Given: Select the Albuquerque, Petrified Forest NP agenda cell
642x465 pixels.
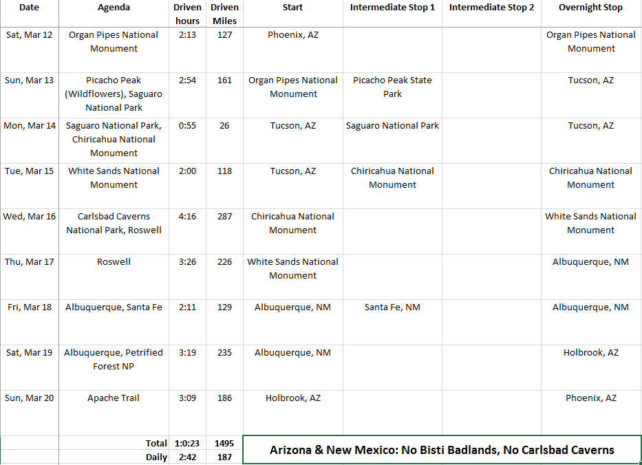Looking at the screenshot, I should [114, 360].
